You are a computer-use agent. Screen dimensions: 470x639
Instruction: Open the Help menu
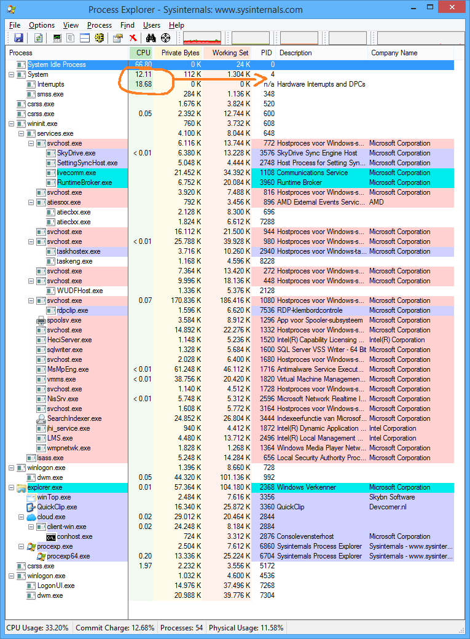coord(176,25)
